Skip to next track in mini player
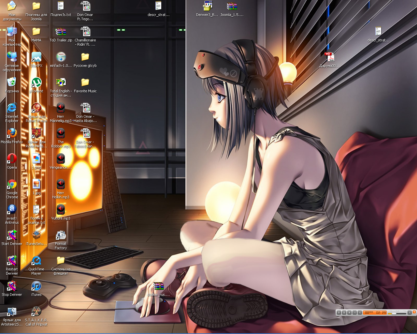 click(360, 312)
